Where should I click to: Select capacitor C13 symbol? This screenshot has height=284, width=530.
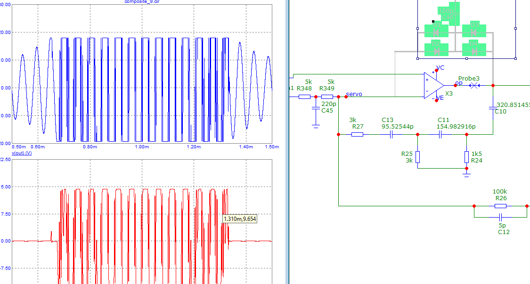(391, 135)
